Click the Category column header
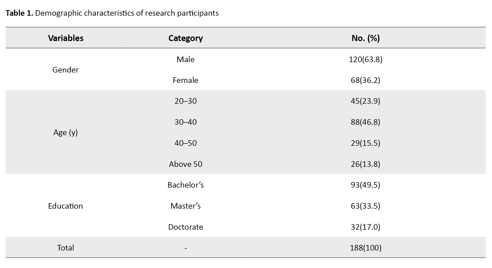 tap(185, 38)
